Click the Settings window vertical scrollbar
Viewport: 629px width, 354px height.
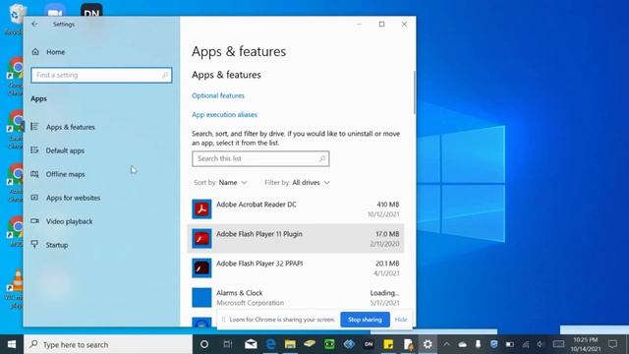414,92
